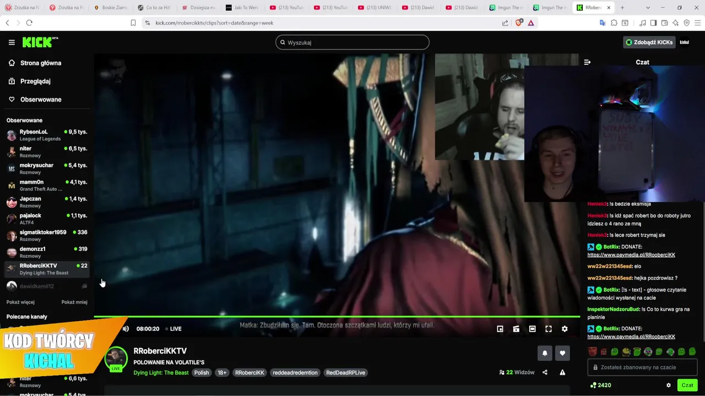Open the Brave wallet icon
The height and width of the screenshot is (396, 705).
664,23
